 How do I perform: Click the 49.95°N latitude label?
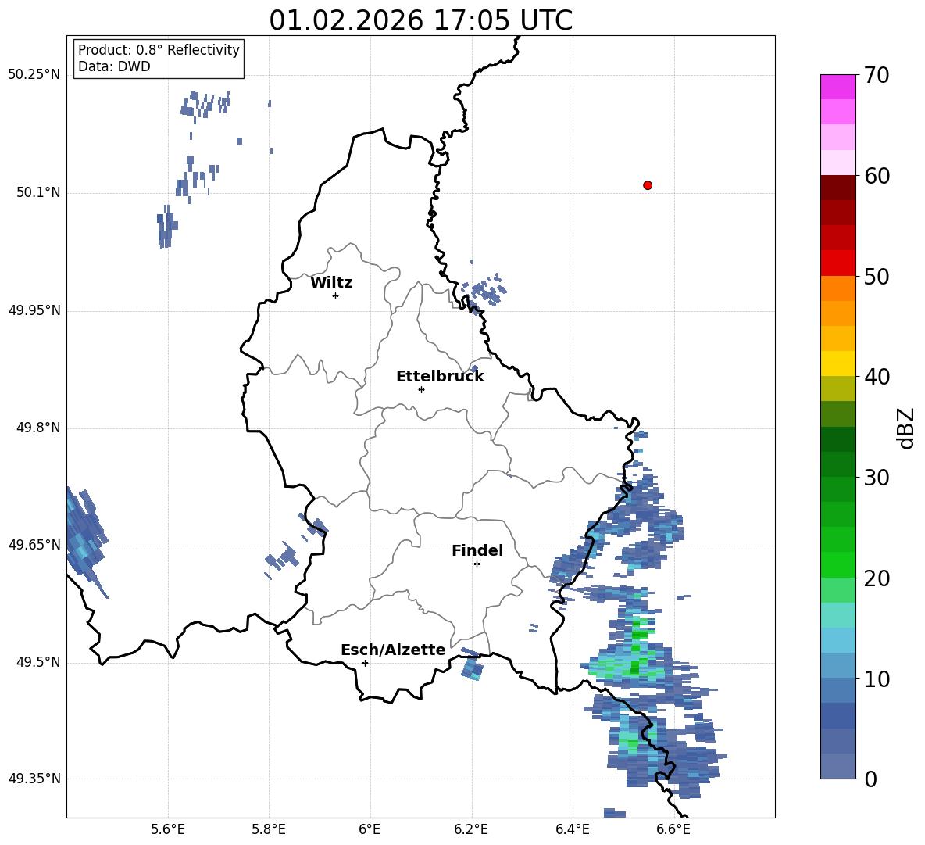[34, 310]
